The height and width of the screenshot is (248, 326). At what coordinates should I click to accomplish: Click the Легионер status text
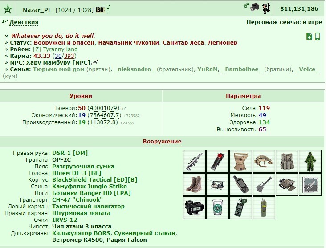point(223,43)
